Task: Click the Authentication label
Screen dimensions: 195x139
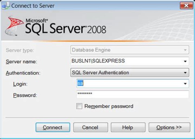Action: pyautogui.click(x=23, y=73)
